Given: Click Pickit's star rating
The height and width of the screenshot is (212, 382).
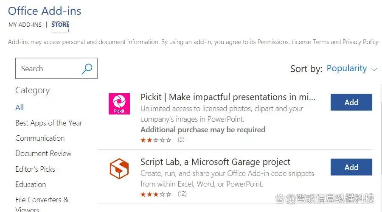Looking at the screenshot, I should tap(156, 140).
